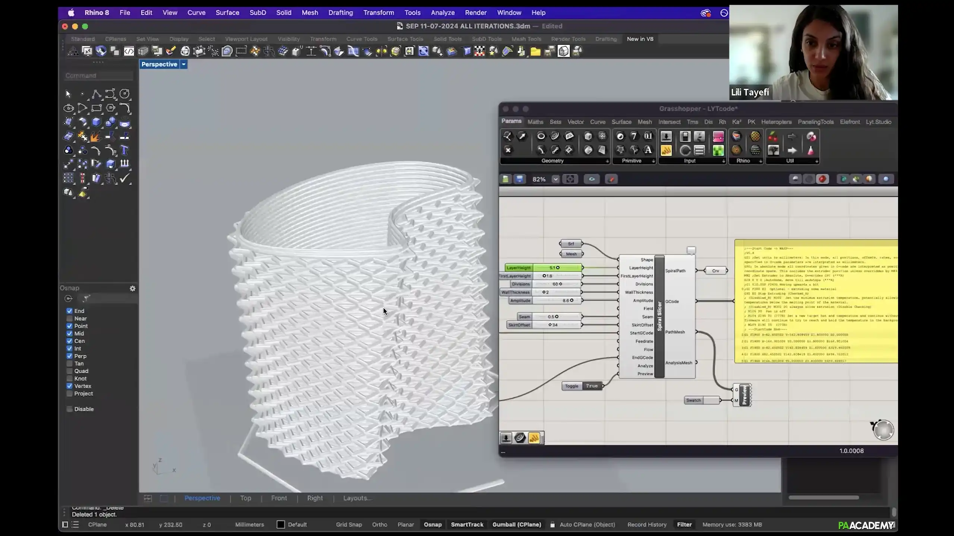
Task: Switch to the Maths tab in Grasshopper
Action: tap(535, 122)
